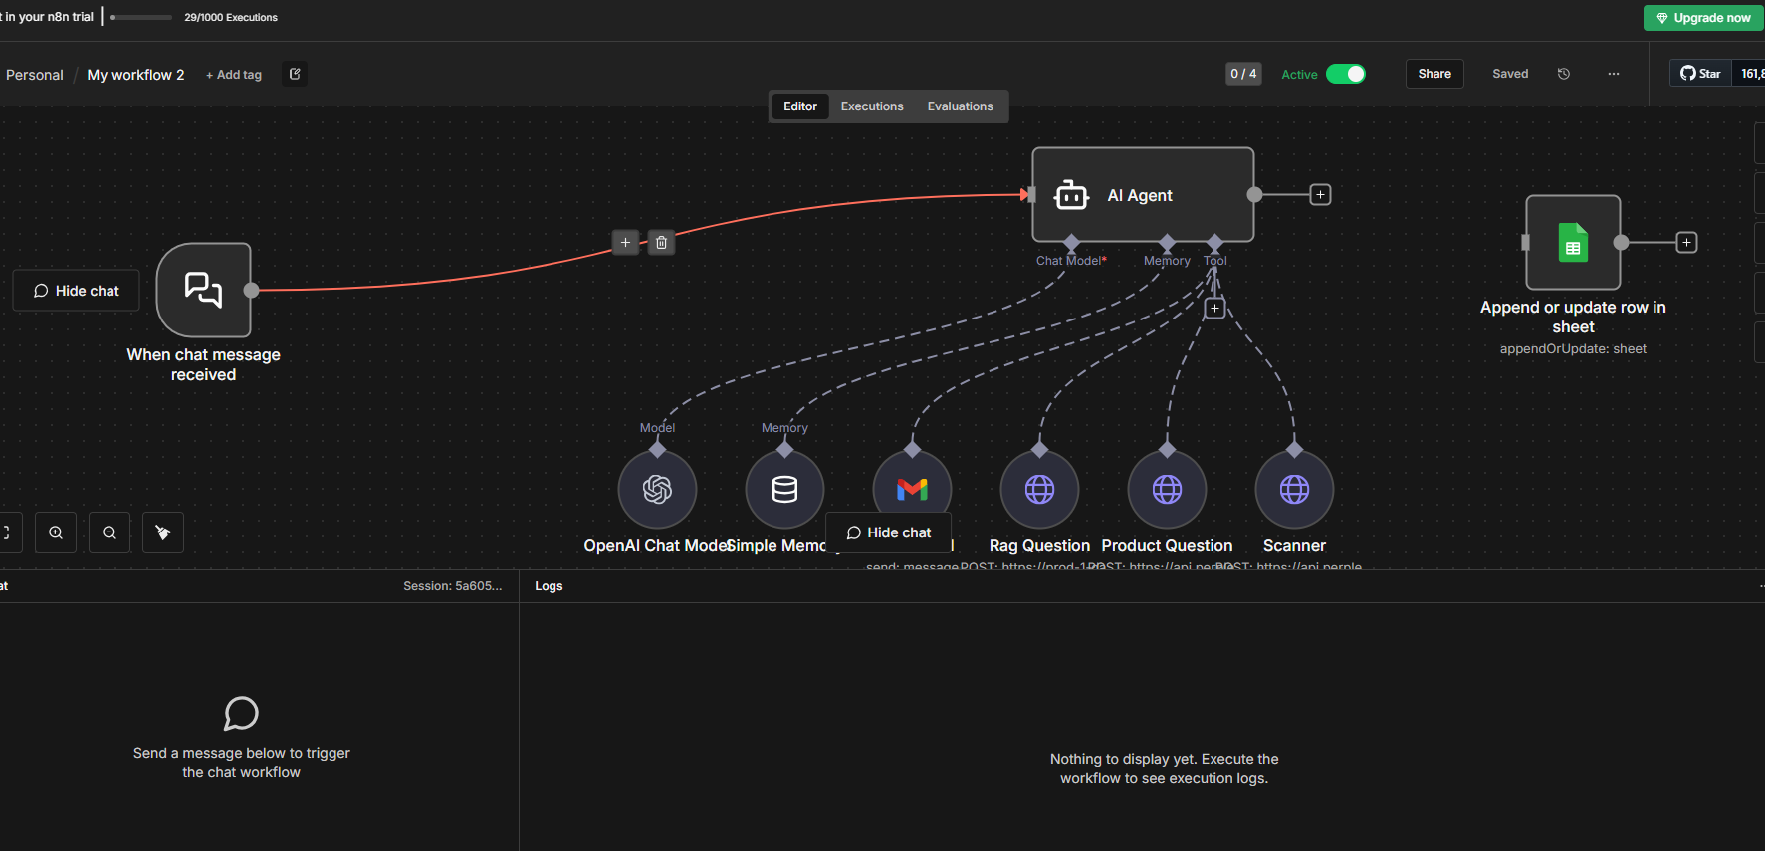Click the 0 / 4 setup counter

point(1243,74)
